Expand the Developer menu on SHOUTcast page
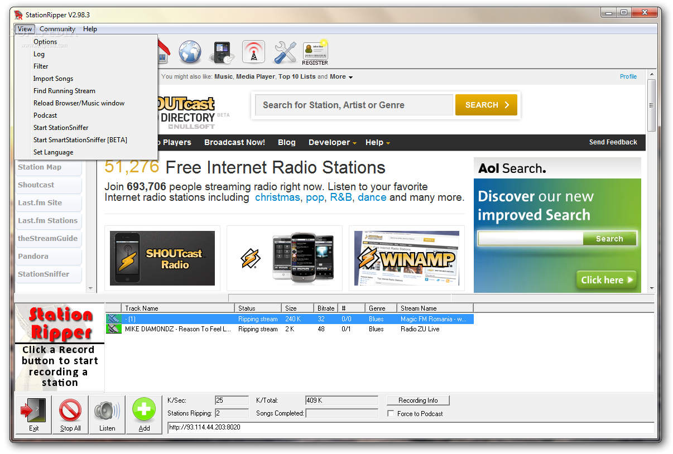The image size is (673, 454). (x=332, y=142)
